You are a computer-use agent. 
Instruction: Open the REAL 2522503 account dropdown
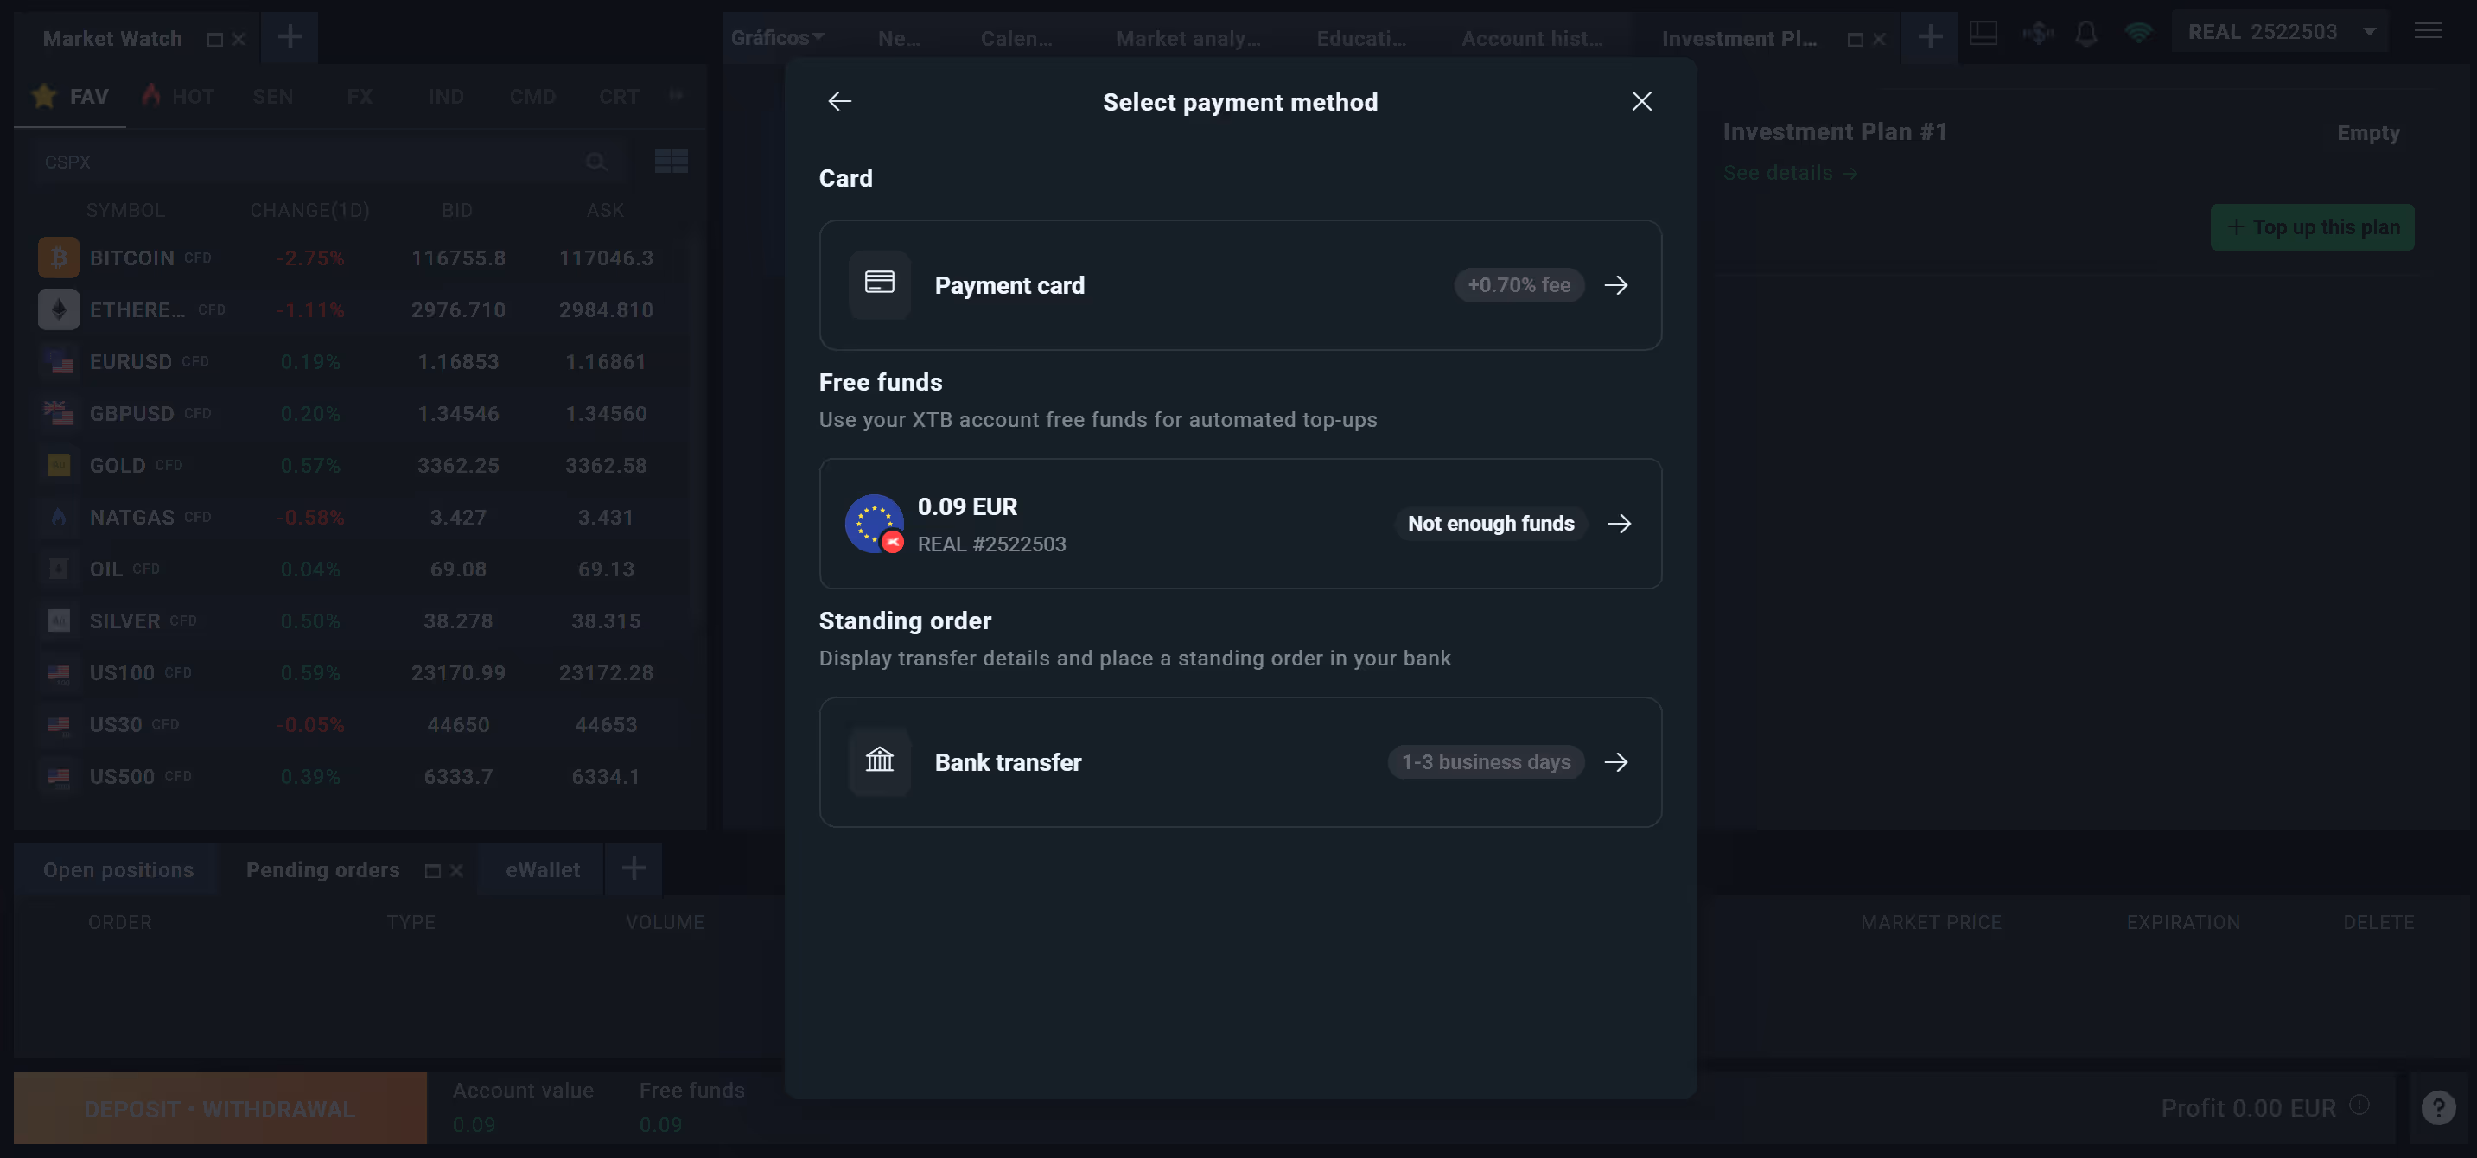pyautogui.click(x=2281, y=32)
